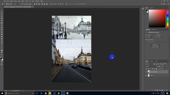Image resolution: width=170 pixels, height=95 pixels.
Task: Click the foreground color swatch in toolbar
Action: pyautogui.click(x=1, y=59)
